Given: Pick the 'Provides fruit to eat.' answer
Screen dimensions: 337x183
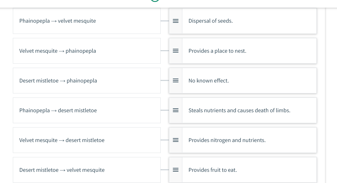Looking at the screenshot, I should [213, 170].
